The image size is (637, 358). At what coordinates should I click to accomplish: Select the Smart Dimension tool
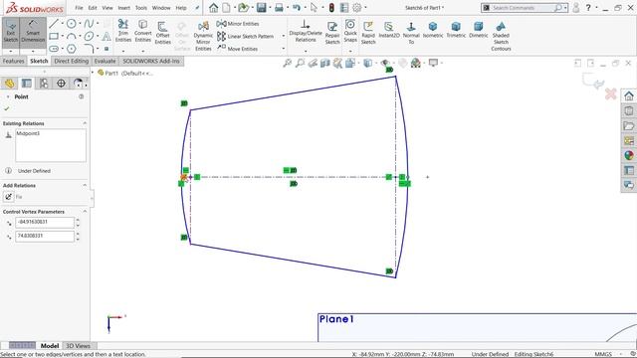pyautogui.click(x=33, y=32)
